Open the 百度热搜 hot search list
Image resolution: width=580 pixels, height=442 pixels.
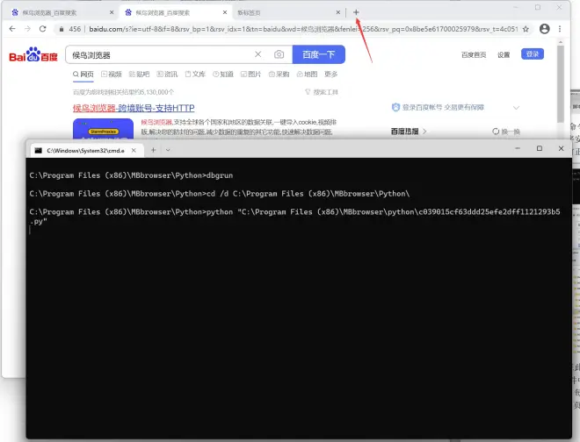[409, 132]
